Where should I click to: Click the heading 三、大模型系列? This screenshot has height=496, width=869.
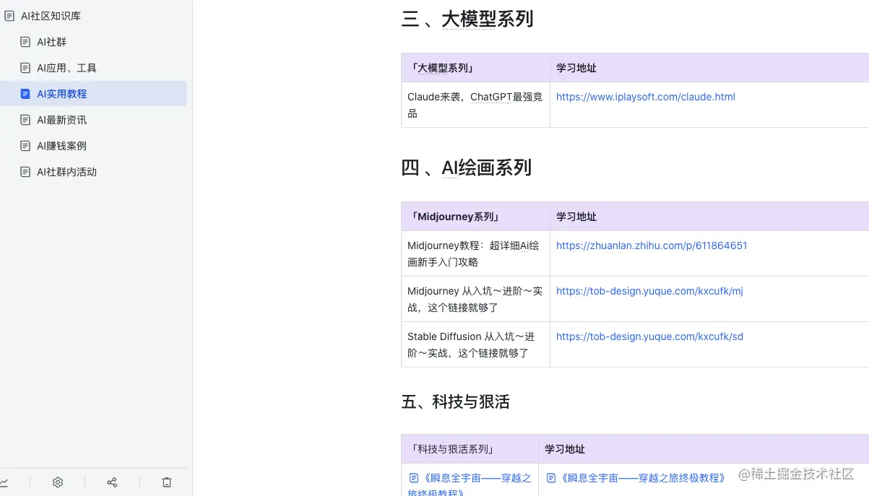click(x=467, y=19)
